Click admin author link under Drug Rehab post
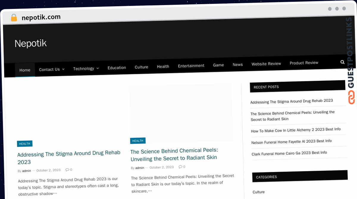Image resolution: width=357 pixels, height=199 pixels. point(26,171)
